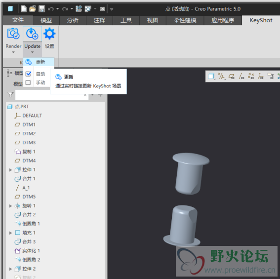Open Customize Quick Access Toolbar dropdown

click(112, 9)
